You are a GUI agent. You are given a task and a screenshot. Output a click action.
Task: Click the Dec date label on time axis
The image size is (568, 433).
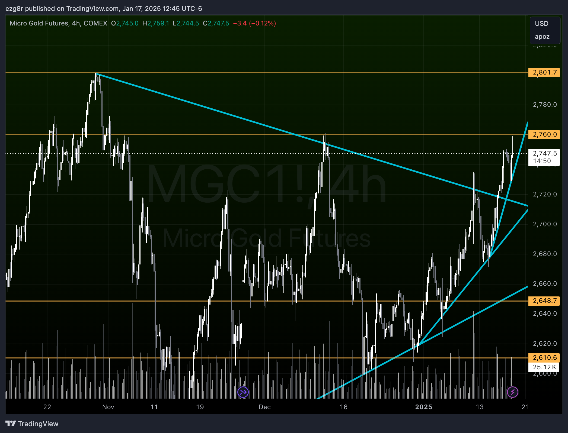click(264, 407)
